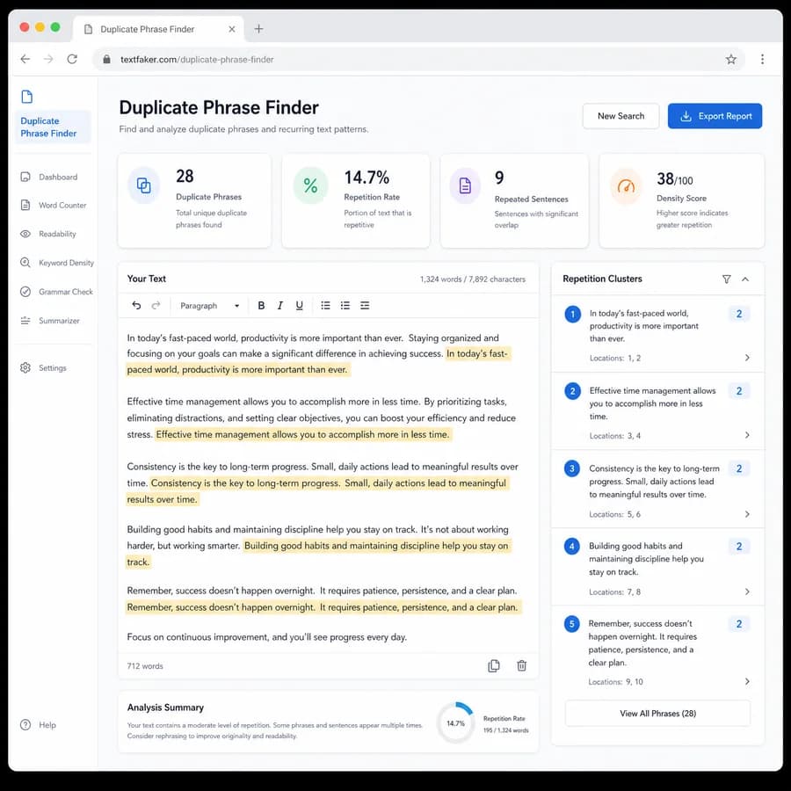Click highlighted 'Effective time management allows' sentence
Screen dimensions: 791x791
302,434
